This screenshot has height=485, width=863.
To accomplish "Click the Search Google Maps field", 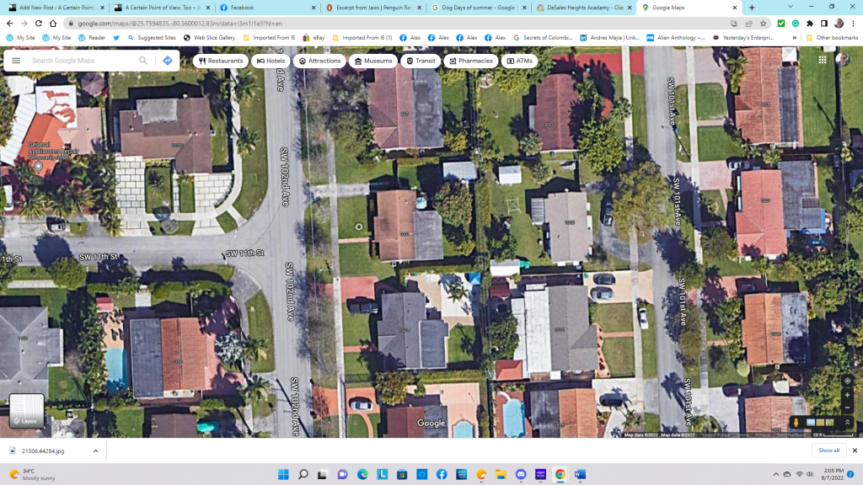I will pos(83,61).
